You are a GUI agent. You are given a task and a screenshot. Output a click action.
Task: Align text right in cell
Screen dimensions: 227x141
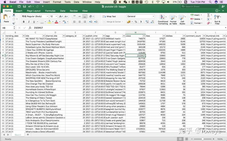[x=85, y=22]
